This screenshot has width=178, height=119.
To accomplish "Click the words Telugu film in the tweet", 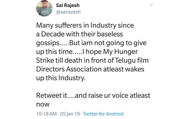I will (132, 61).
